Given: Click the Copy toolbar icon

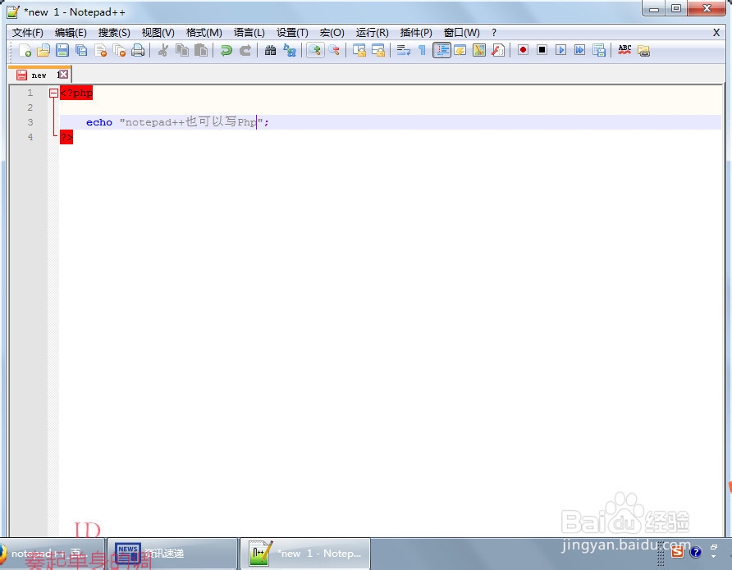Looking at the screenshot, I should click(x=182, y=50).
